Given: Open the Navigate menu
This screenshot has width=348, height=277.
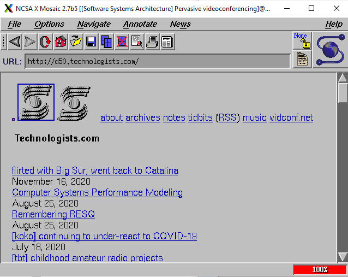Looking at the screenshot, I should point(94,24).
